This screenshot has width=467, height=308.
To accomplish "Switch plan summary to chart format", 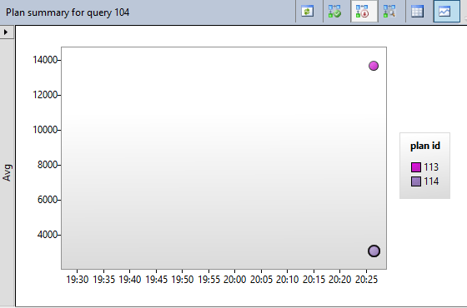I will pos(446,12).
